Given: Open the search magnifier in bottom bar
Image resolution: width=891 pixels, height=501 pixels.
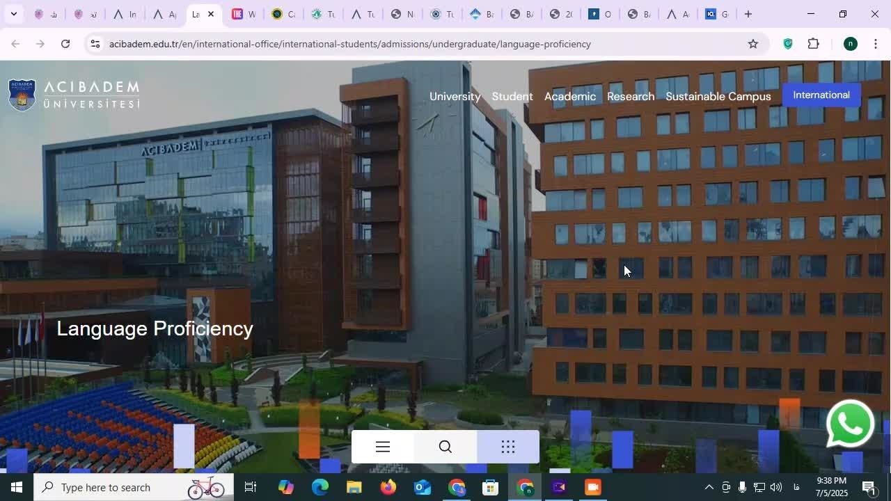Looking at the screenshot, I should (x=445, y=447).
